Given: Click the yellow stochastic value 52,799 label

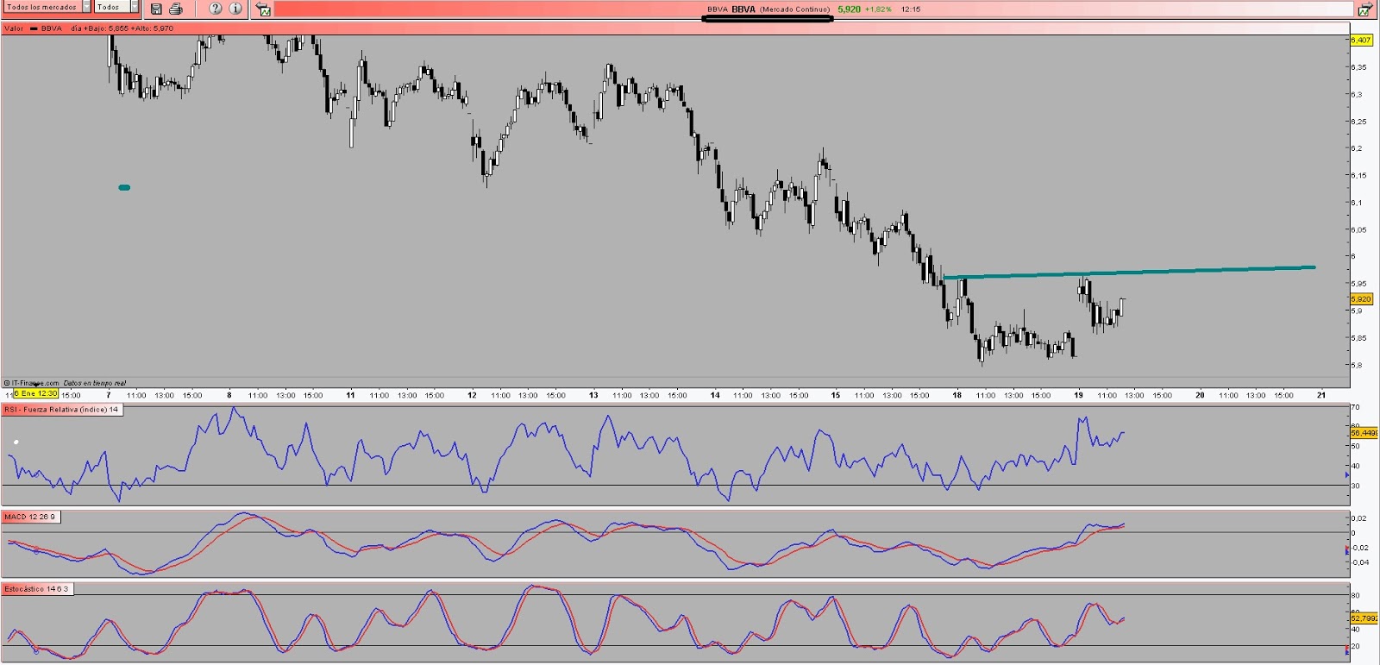Looking at the screenshot, I should (x=1364, y=618).
